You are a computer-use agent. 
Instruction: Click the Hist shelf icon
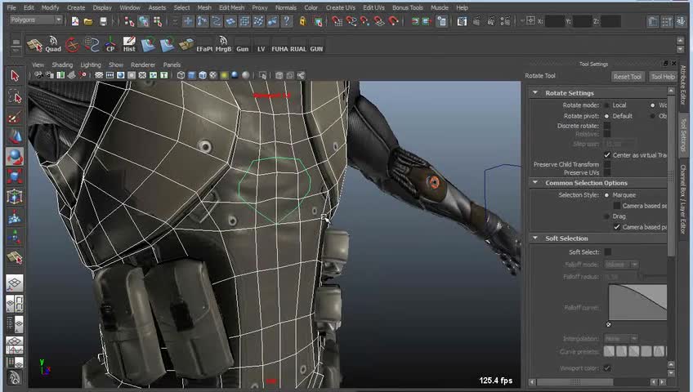click(129, 44)
